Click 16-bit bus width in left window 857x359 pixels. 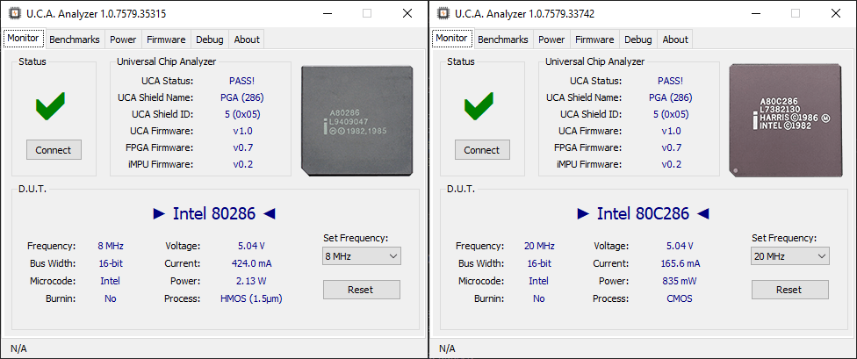point(111,263)
